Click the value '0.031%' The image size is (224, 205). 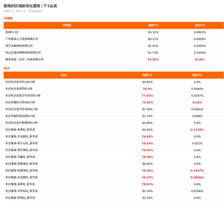tap(197, 143)
